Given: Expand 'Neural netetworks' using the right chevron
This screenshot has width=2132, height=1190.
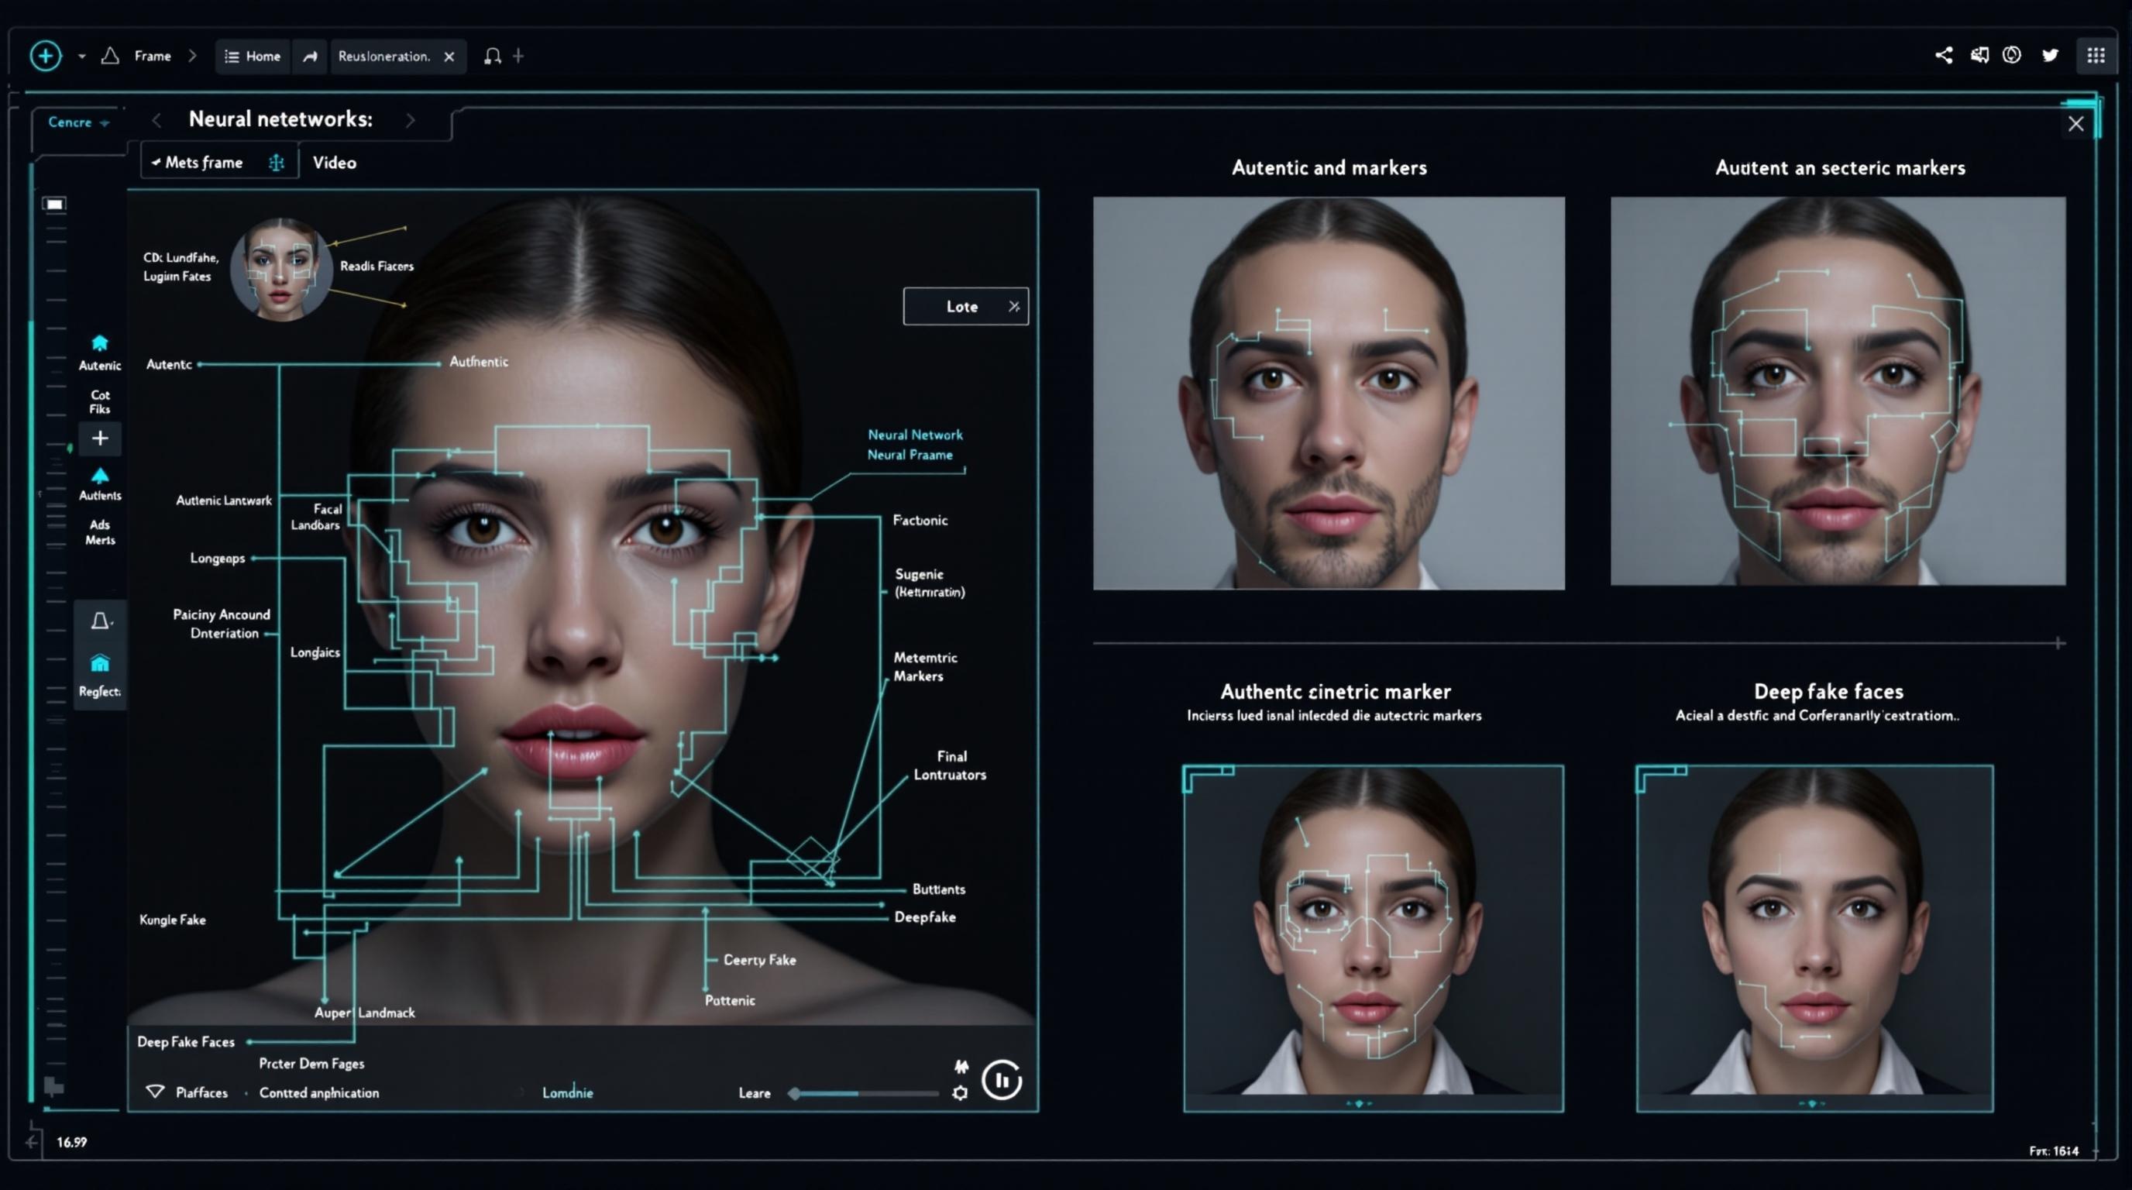Looking at the screenshot, I should pos(411,119).
